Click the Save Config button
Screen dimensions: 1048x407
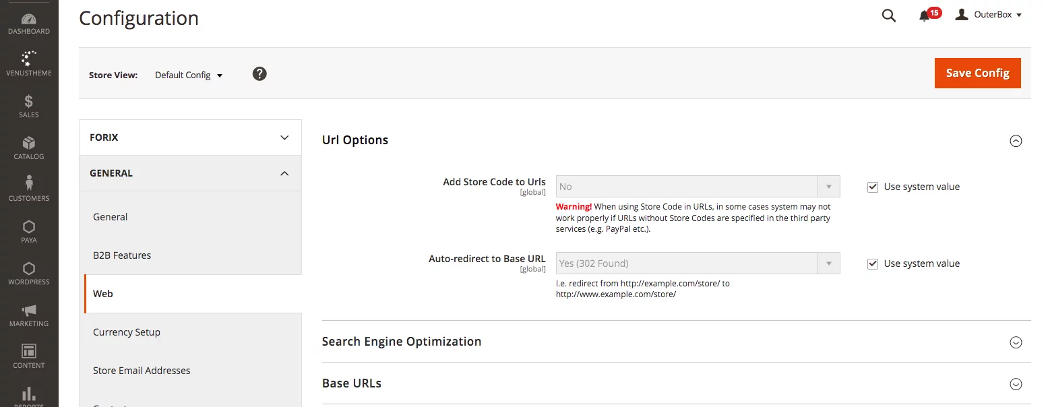click(977, 73)
